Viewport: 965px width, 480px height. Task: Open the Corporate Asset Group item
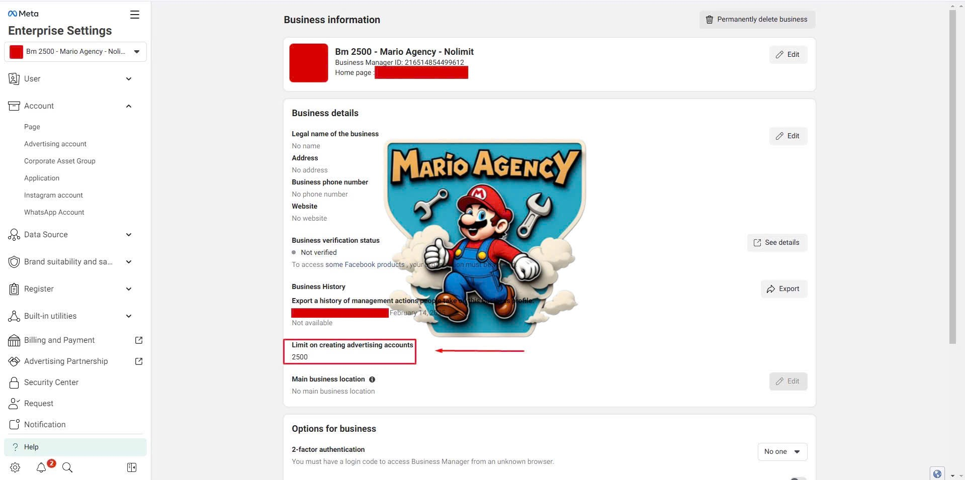pyautogui.click(x=60, y=161)
